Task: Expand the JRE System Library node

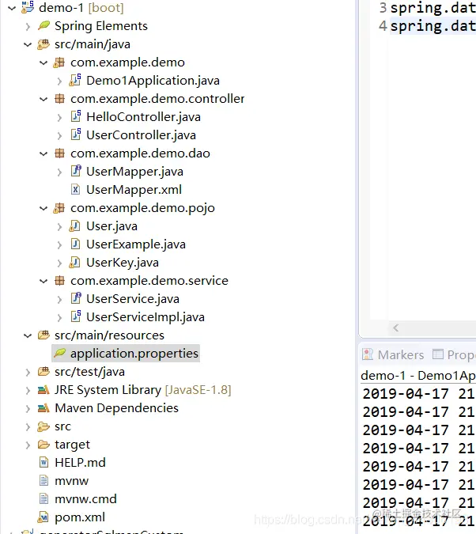Action: tap(28, 390)
